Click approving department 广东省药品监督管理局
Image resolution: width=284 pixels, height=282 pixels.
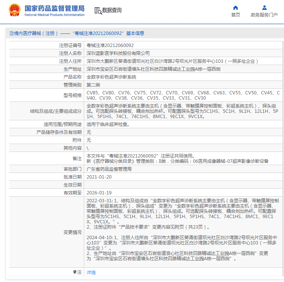click(109, 169)
